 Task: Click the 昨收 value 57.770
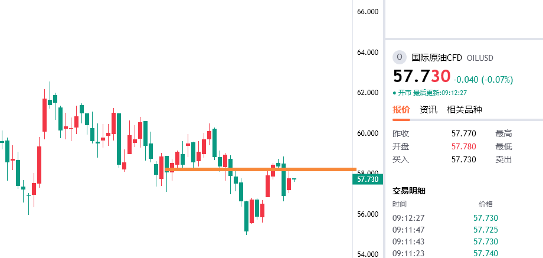463,133
